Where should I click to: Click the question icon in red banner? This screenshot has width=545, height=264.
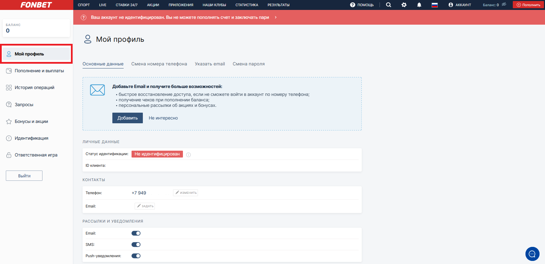click(84, 17)
